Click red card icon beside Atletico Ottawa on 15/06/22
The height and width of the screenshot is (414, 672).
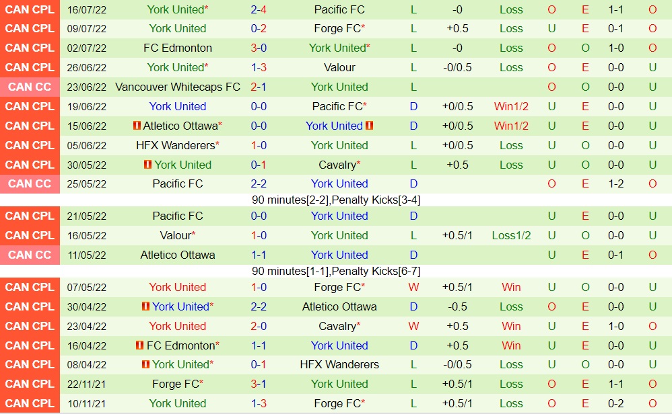coord(137,126)
